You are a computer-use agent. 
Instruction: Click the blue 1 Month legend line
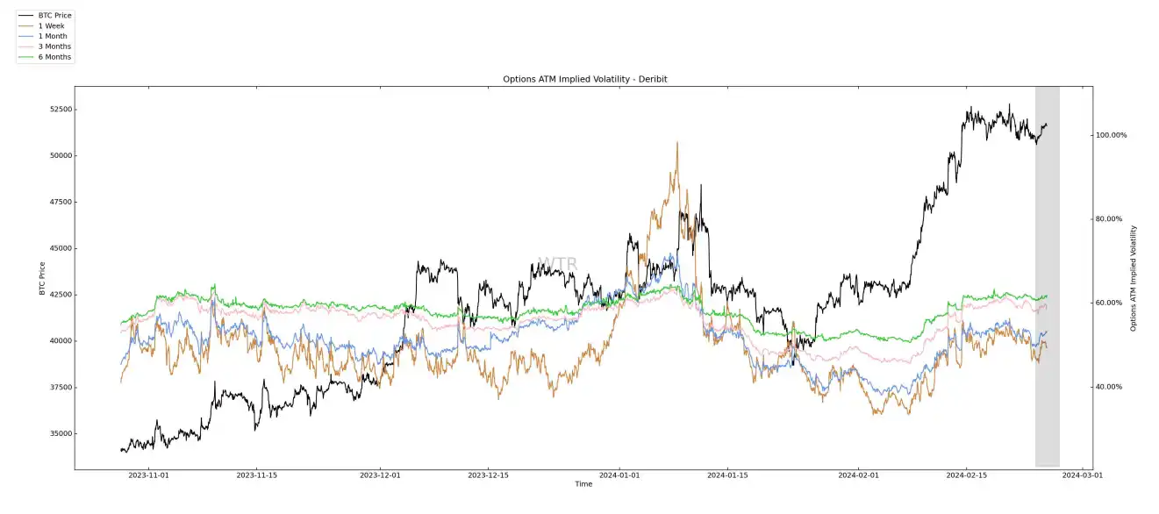26,37
